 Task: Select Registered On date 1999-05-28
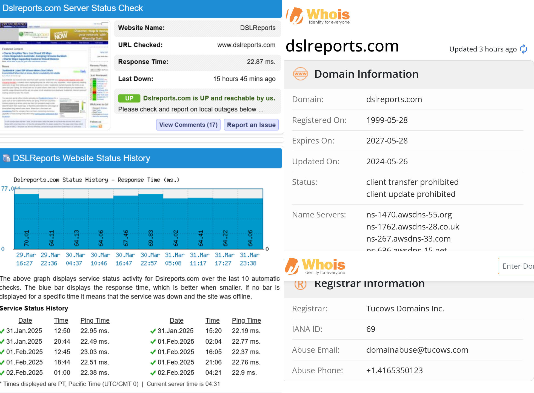pos(387,120)
